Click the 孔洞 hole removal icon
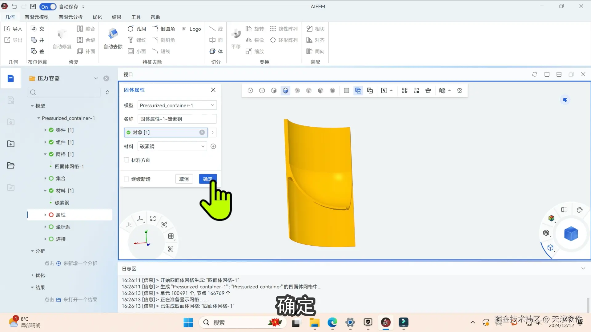 pos(131,29)
